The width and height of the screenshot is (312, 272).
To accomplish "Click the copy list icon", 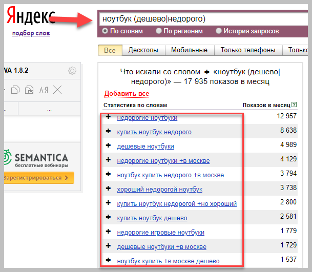I will coord(15,90).
